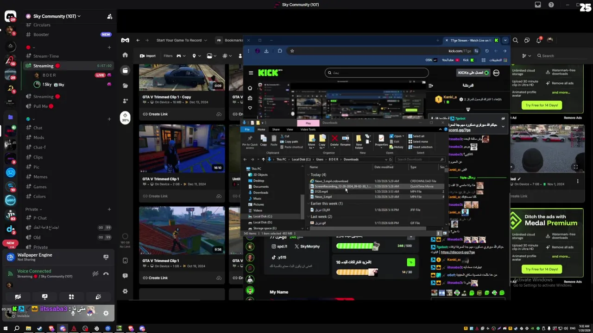Open Medal sidebar clips library icon
Viewport: 593px width, 333px height.
pos(125,70)
